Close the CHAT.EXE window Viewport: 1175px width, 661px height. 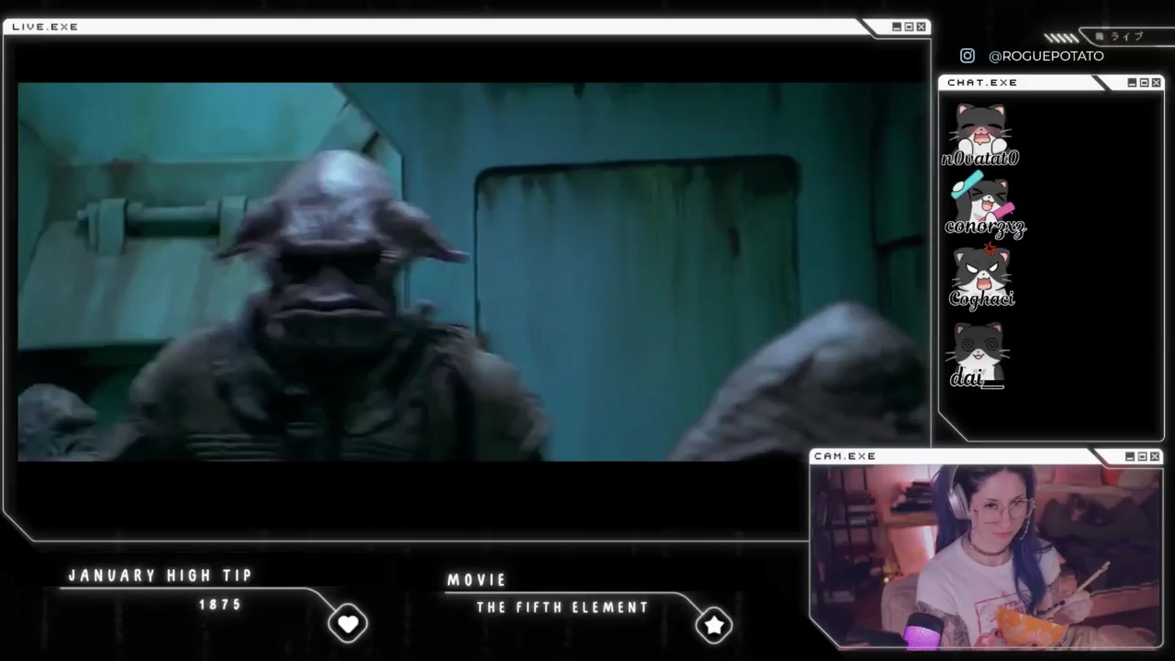pos(1156,83)
